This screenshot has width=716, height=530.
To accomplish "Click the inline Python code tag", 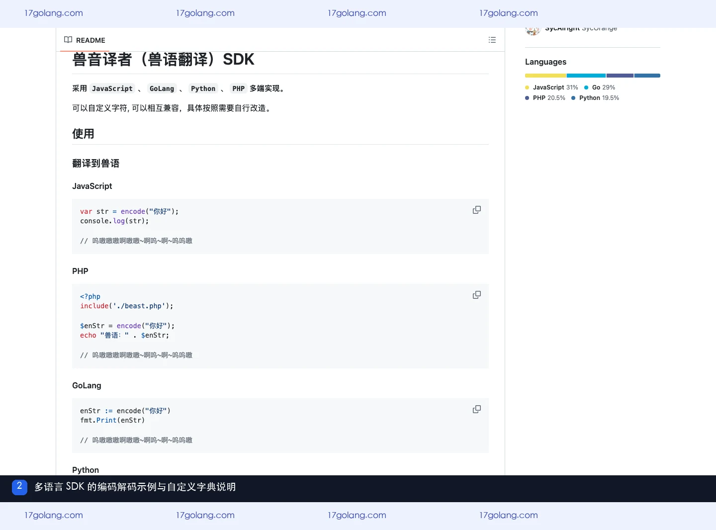I will point(203,88).
